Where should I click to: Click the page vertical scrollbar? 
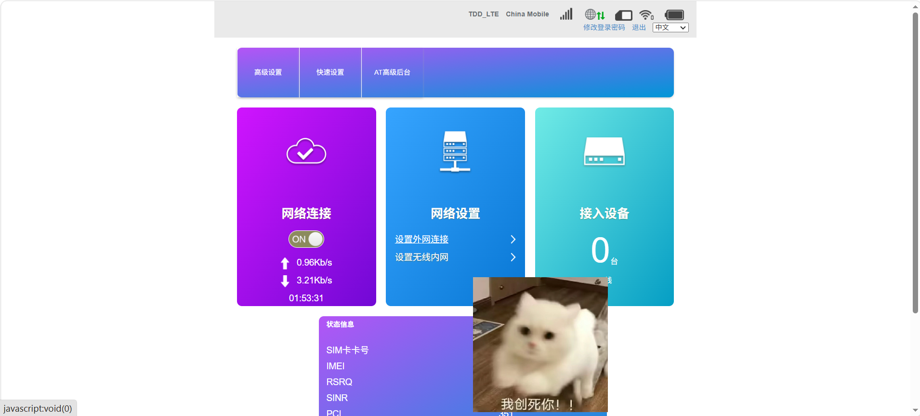pos(916,163)
